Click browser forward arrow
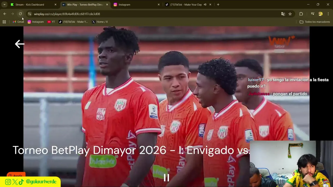 click(12, 14)
